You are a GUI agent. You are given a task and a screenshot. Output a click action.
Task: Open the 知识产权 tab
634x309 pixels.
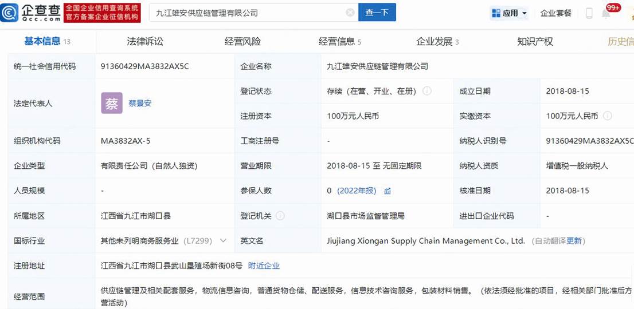point(535,41)
